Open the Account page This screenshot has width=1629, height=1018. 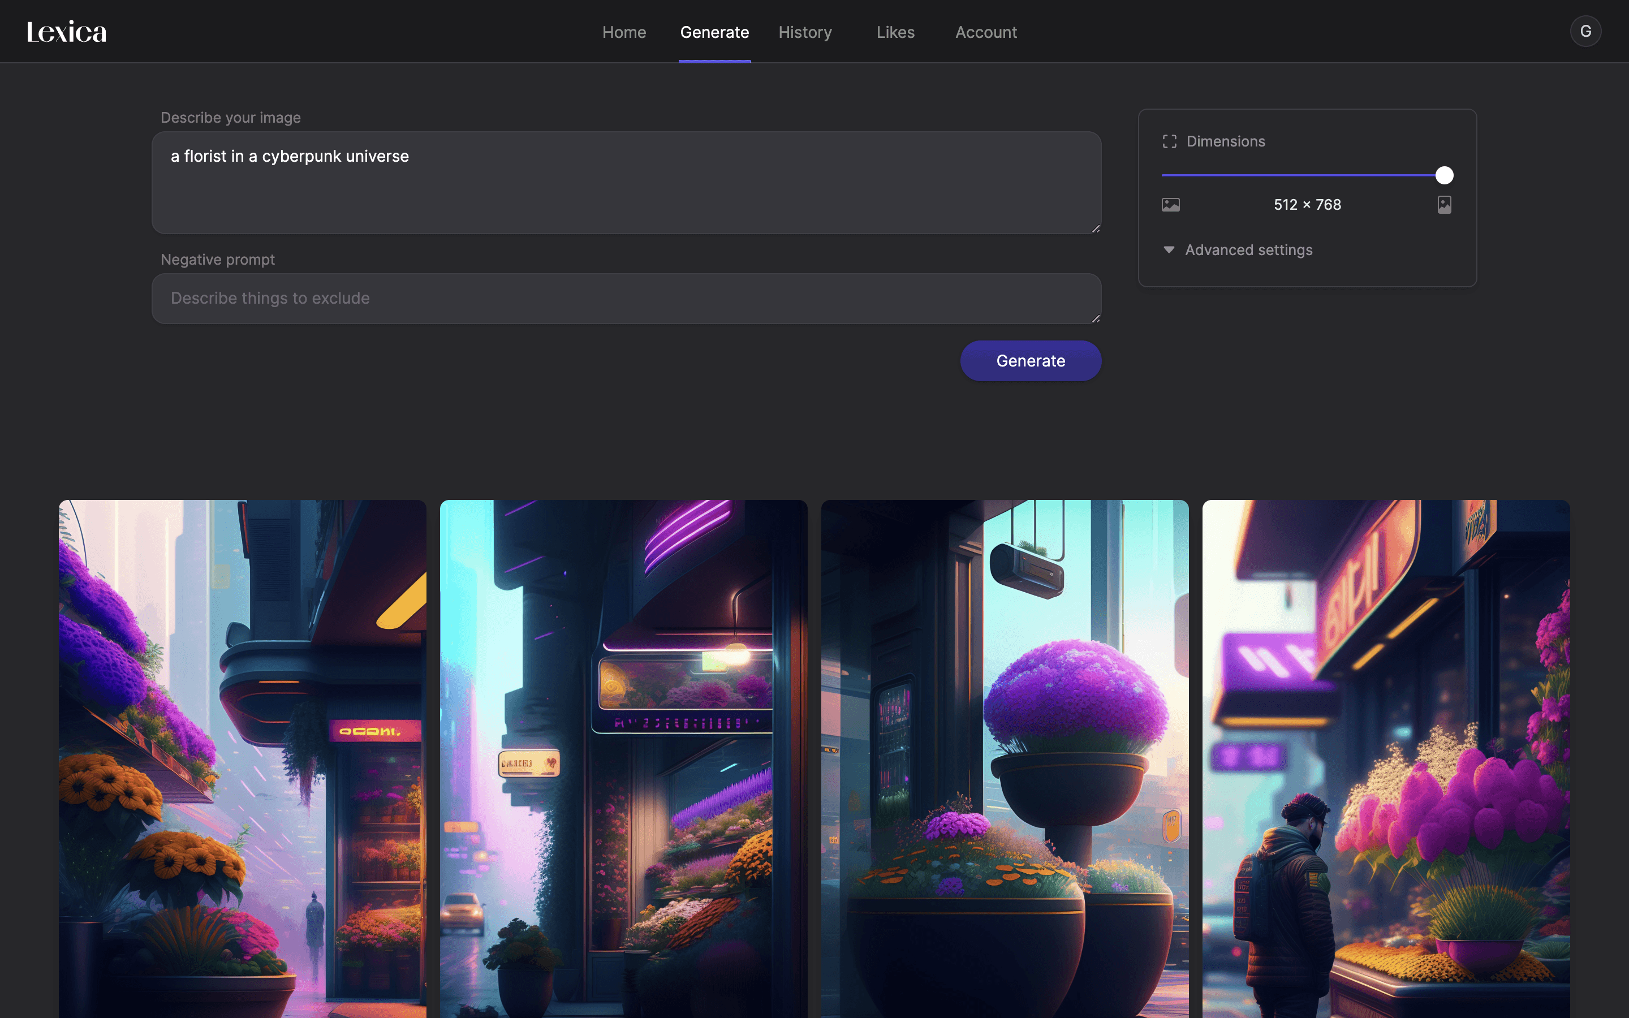985,32
